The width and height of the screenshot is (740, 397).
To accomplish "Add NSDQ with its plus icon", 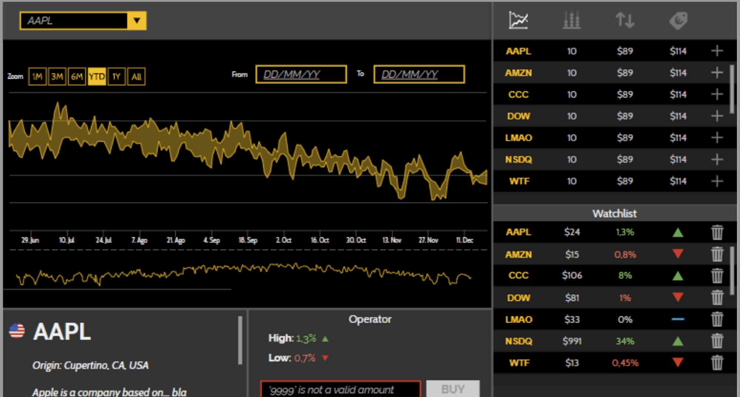I will (717, 160).
